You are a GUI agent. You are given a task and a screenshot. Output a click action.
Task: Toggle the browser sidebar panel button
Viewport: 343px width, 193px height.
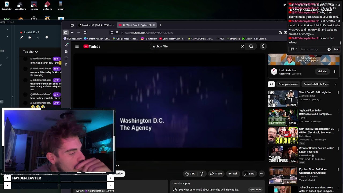tap(66, 32)
